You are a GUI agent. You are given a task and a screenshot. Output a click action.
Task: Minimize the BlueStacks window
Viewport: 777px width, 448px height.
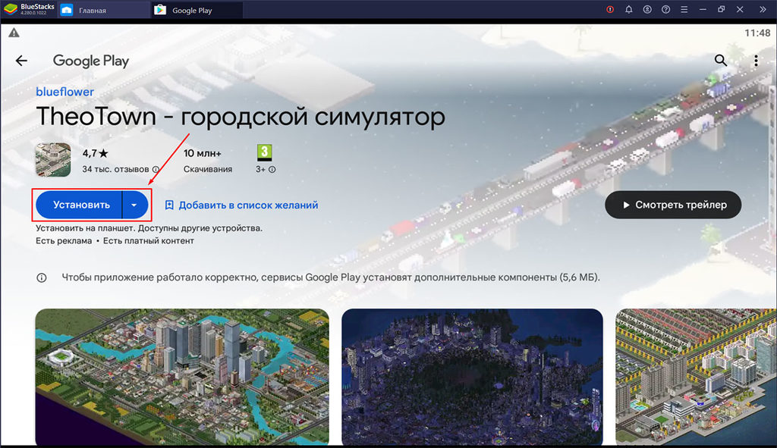(x=703, y=9)
